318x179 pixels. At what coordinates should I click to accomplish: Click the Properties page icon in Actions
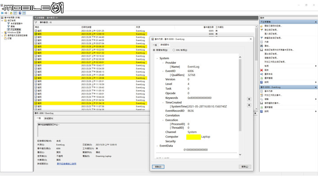pyautogui.click(x=261, y=42)
